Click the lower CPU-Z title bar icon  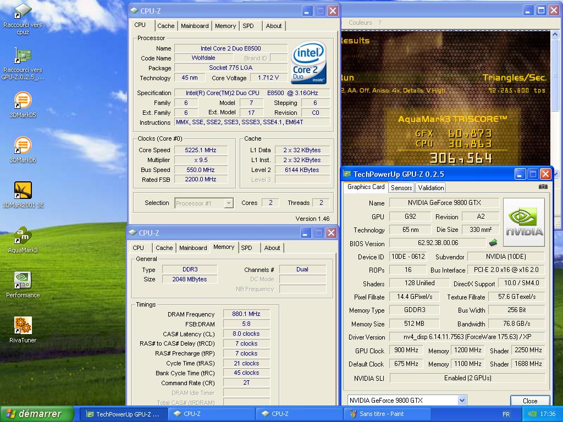click(x=133, y=232)
